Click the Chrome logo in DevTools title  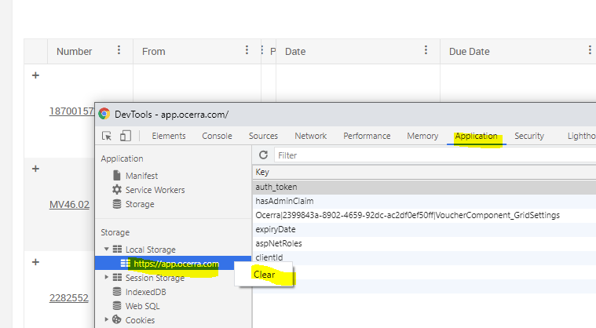click(104, 114)
